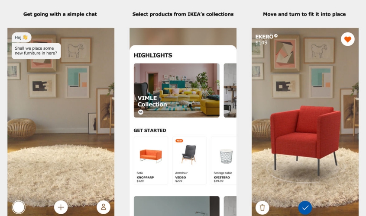Tap the Hej greeting chat bubble
The image size is (366, 216).
21,37
